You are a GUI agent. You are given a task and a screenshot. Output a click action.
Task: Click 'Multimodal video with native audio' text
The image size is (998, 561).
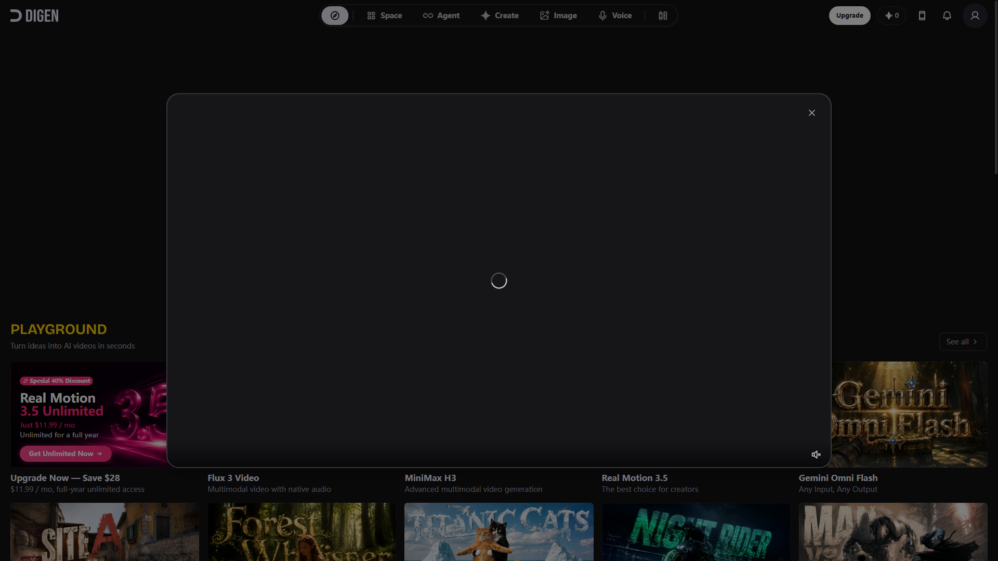[269, 489]
